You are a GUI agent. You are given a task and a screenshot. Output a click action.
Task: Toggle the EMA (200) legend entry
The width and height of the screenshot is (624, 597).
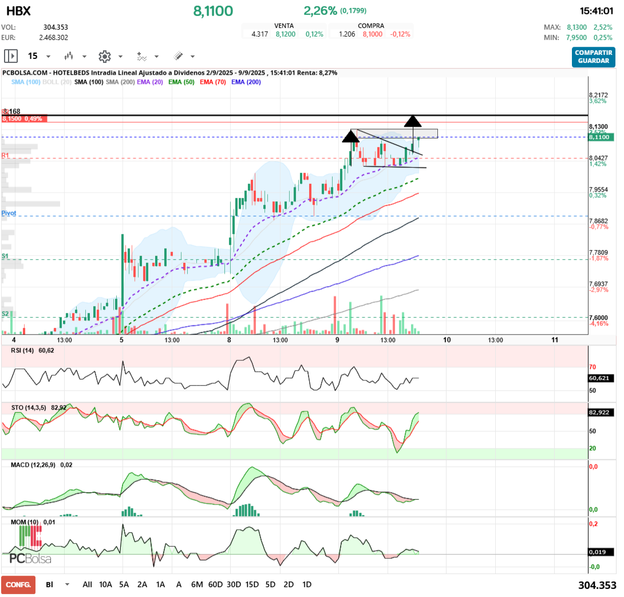(x=246, y=82)
